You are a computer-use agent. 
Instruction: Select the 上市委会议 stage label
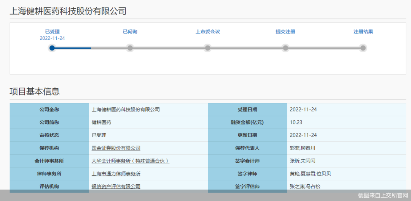click(x=208, y=31)
